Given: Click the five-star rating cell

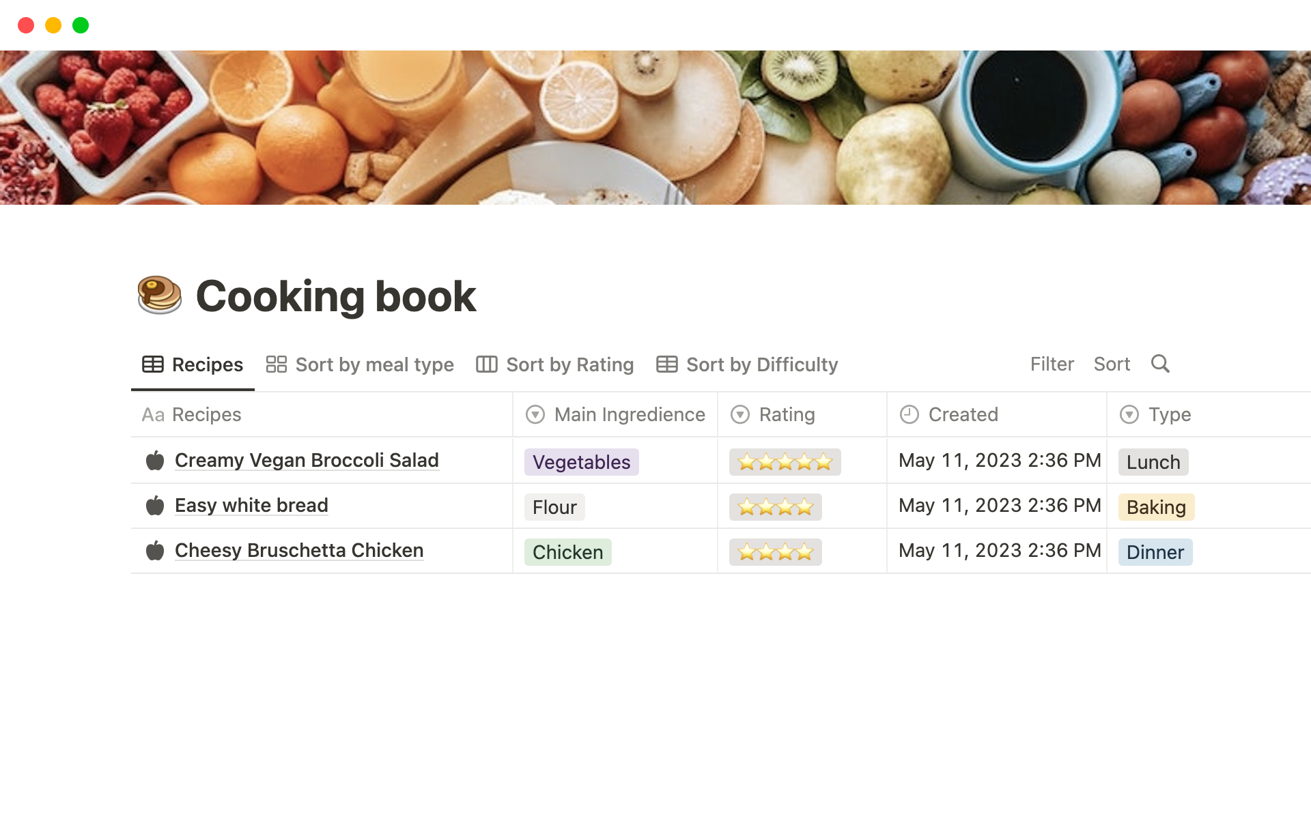Looking at the screenshot, I should 785,462.
